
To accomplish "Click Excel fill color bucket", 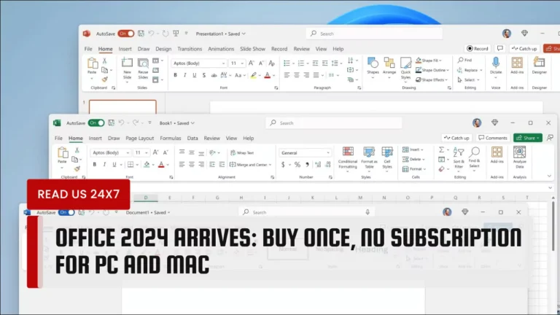I will tap(147, 165).
